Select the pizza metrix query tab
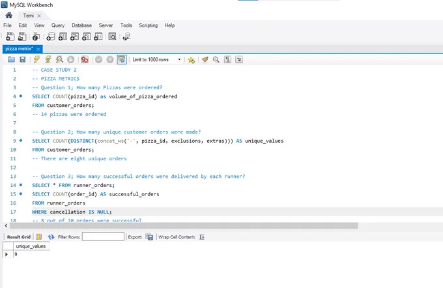 coord(19,49)
